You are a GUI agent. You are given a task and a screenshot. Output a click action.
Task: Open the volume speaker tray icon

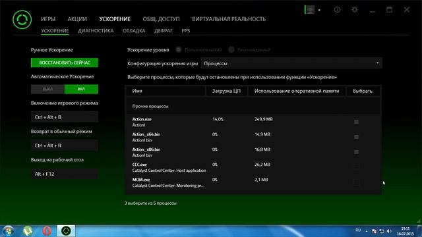[x=389, y=231]
